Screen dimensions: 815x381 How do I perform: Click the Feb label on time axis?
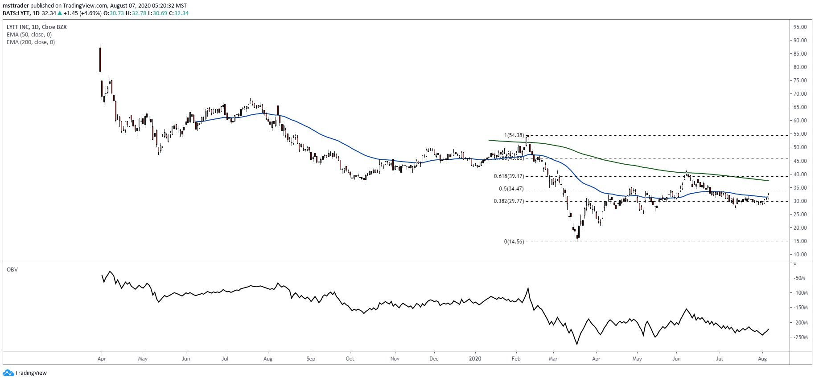tap(516, 358)
